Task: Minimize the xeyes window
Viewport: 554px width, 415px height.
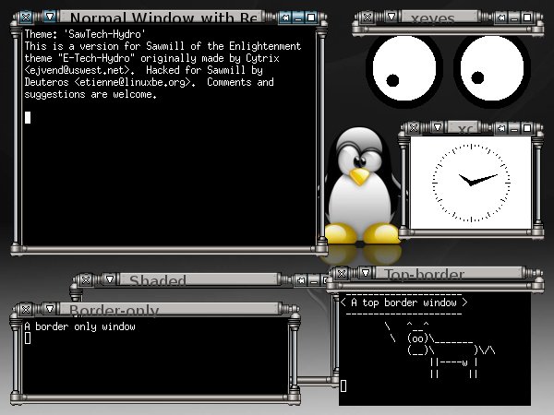Action: 514,18
